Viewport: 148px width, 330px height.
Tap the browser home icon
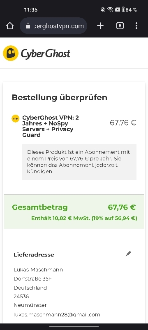tap(10, 26)
